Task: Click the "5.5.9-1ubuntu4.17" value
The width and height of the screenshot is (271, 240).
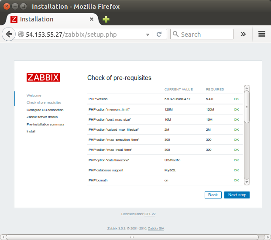Action: (x=177, y=99)
